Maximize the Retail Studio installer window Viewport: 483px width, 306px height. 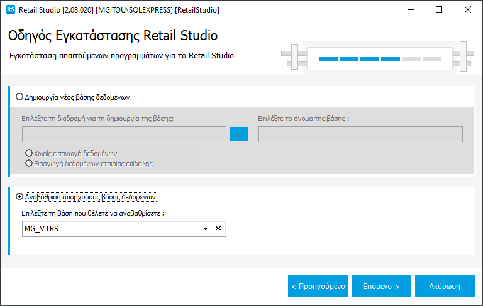[x=439, y=10]
